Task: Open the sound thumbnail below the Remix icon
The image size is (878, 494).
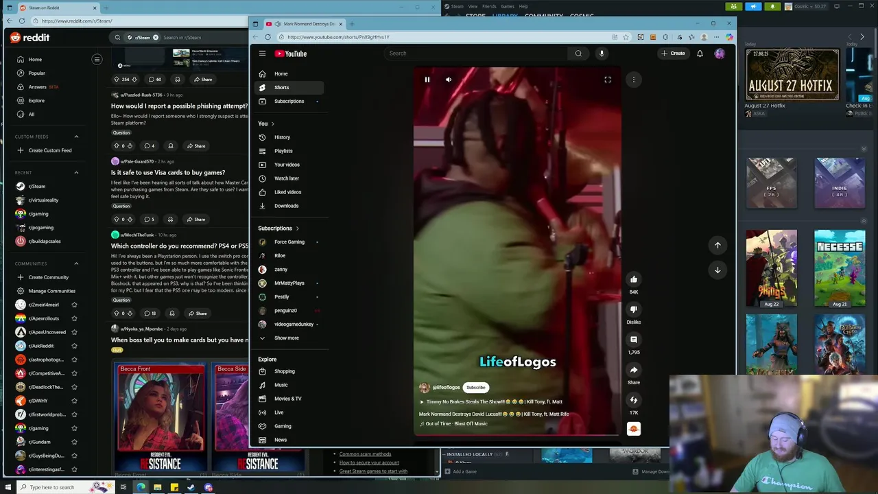Action: coord(634,429)
